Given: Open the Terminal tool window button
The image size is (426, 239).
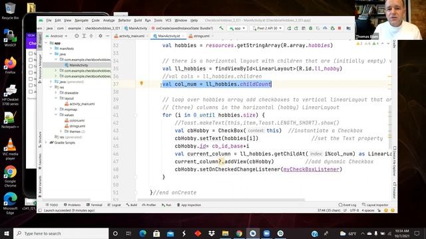Looking at the screenshot, I should click(95, 205).
